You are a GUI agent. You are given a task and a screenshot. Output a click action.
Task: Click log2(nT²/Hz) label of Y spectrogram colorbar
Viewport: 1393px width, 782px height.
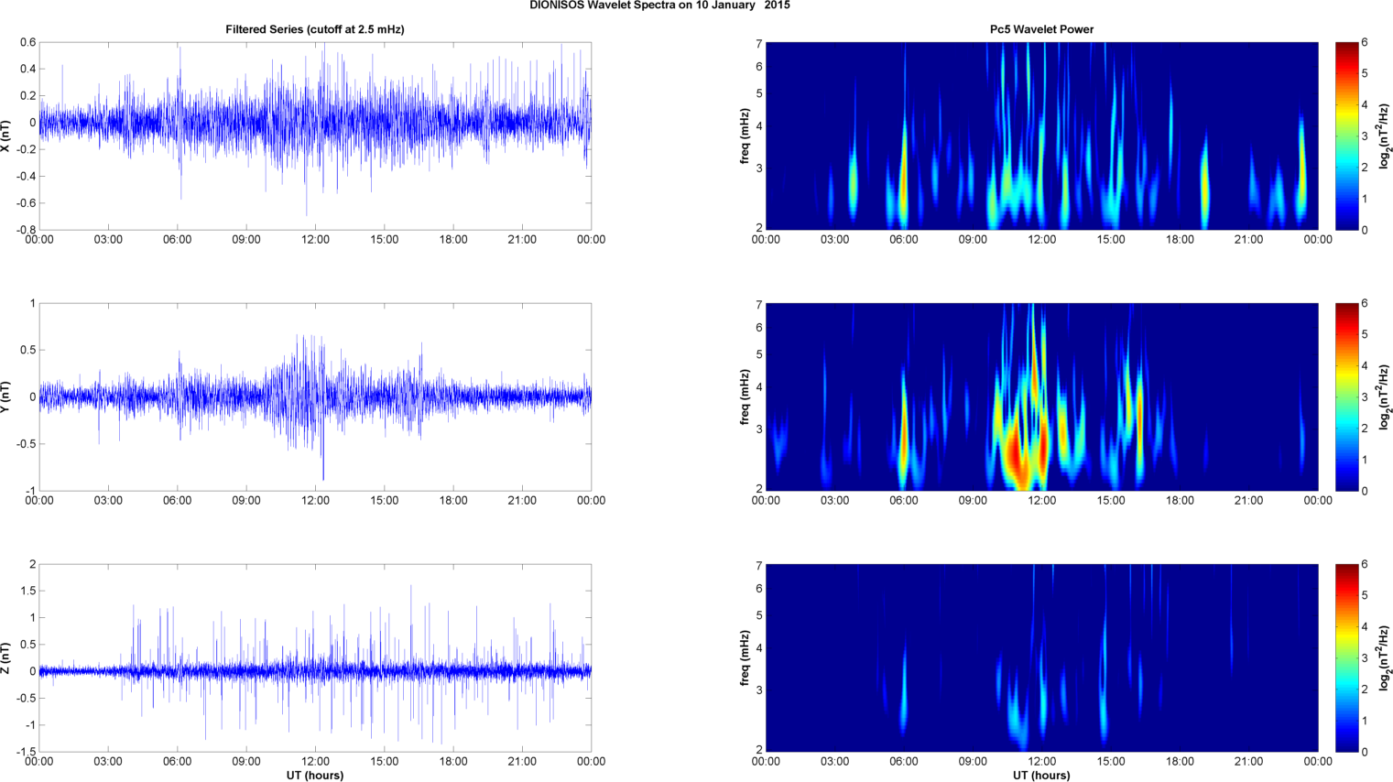pyautogui.click(x=1386, y=396)
